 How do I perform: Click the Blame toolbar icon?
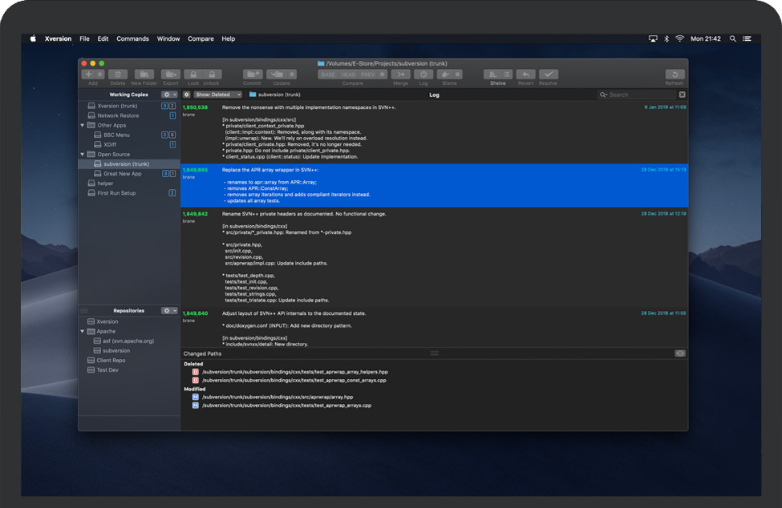(x=444, y=75)
